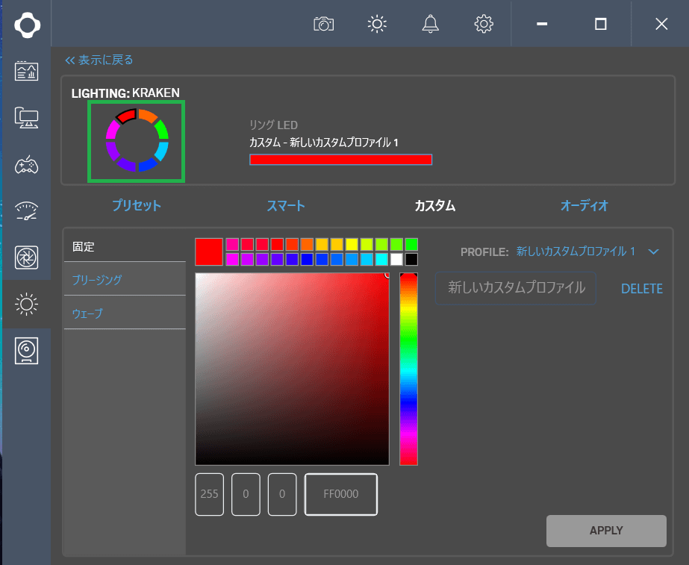
Task: Click the vertical rainbow hue slider
Action: [x=408, y=369]
